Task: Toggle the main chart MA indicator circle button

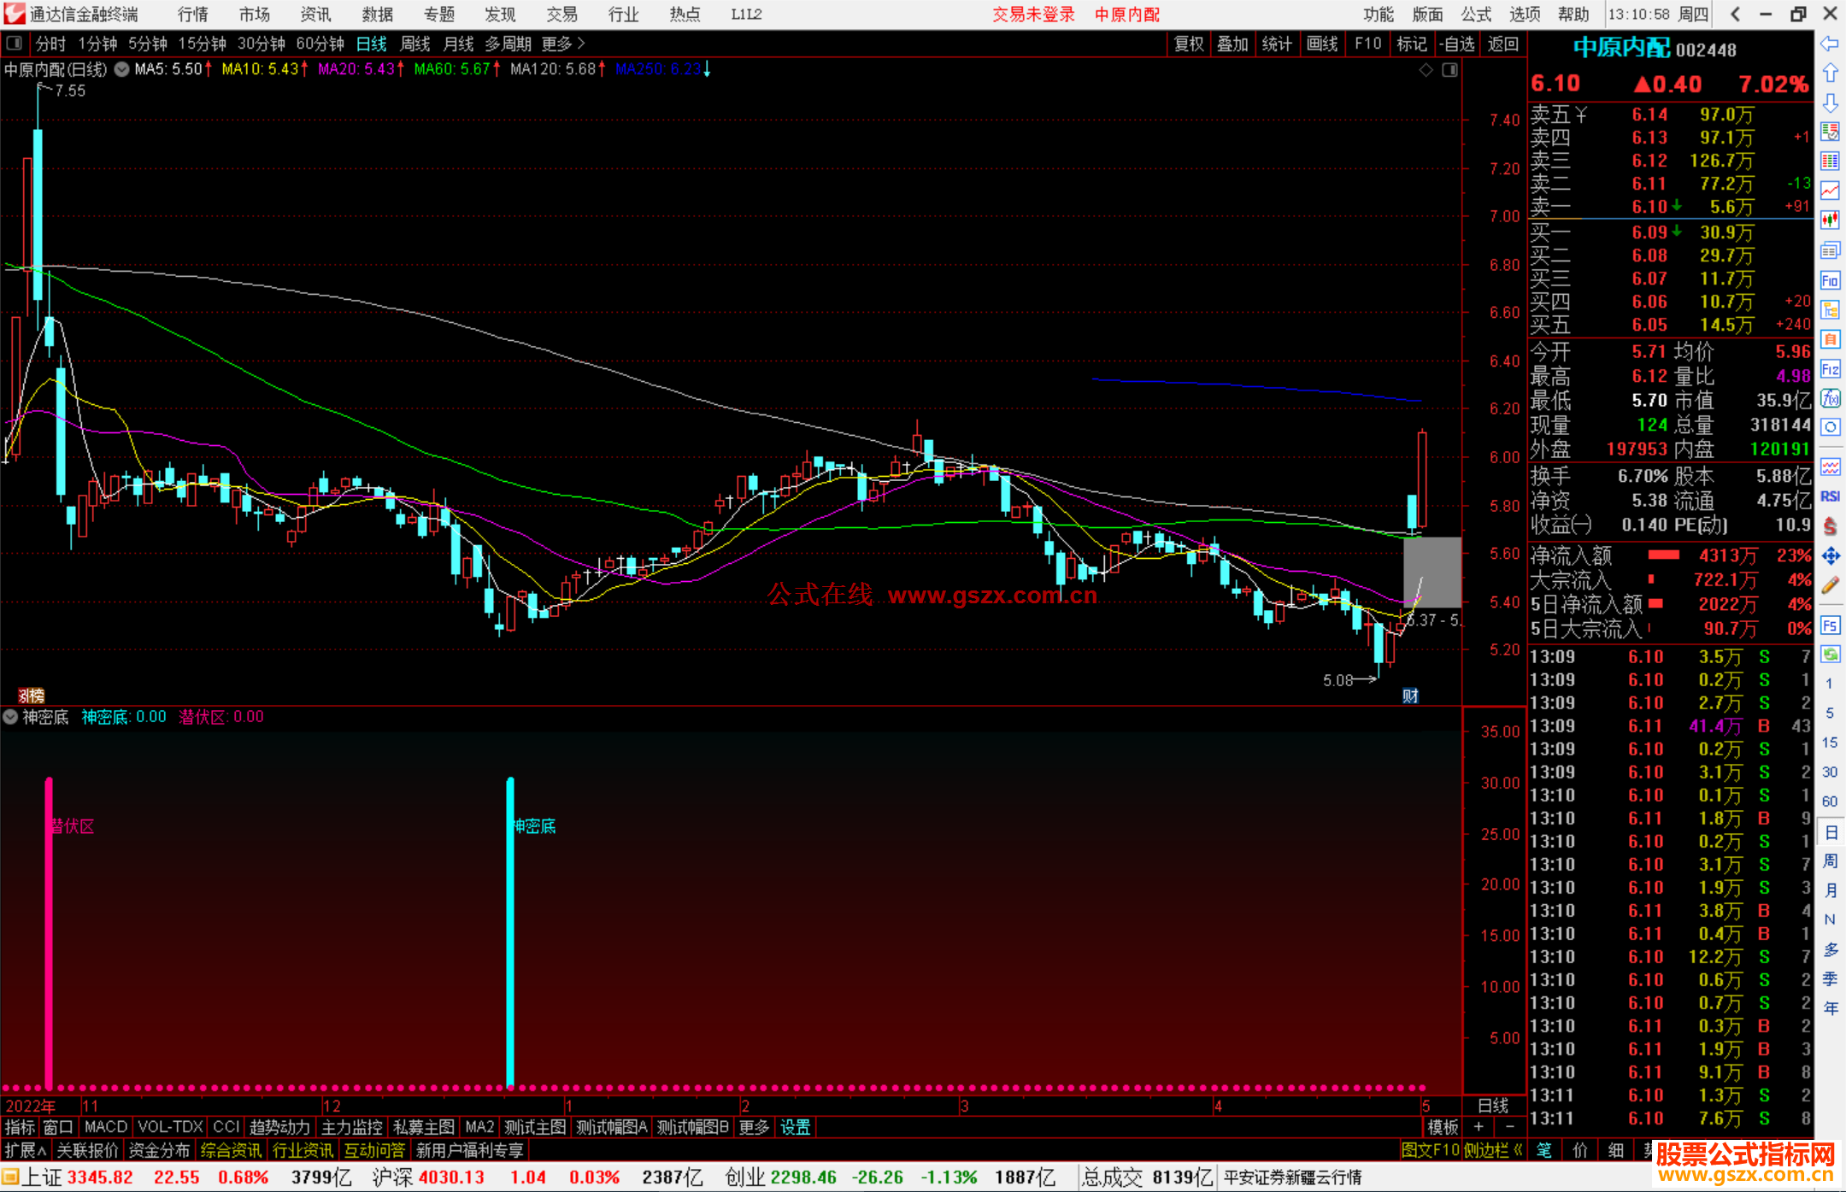Action: click(122, 69)
